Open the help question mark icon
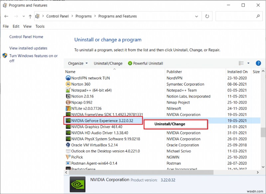This screenshot has width=266, height=194. coord(258,63)
